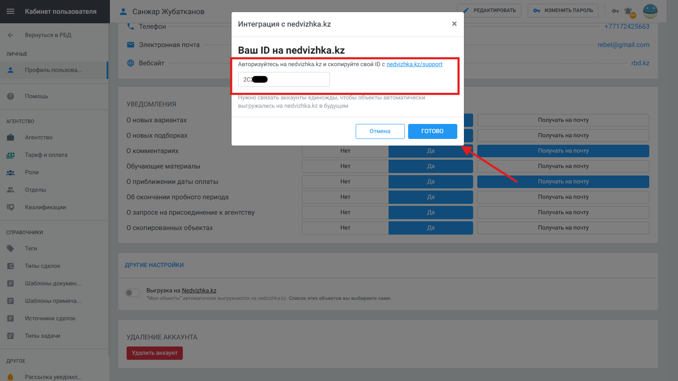
Task: Open the nedvizhka.kz/support link
Action: pyautogui.click(x=414, y=64)
